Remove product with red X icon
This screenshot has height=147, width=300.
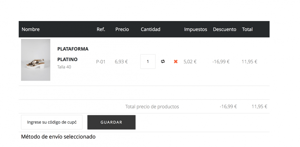[176, 61]
